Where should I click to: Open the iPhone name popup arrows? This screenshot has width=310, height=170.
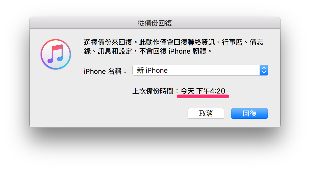click(x=264, y=70)
